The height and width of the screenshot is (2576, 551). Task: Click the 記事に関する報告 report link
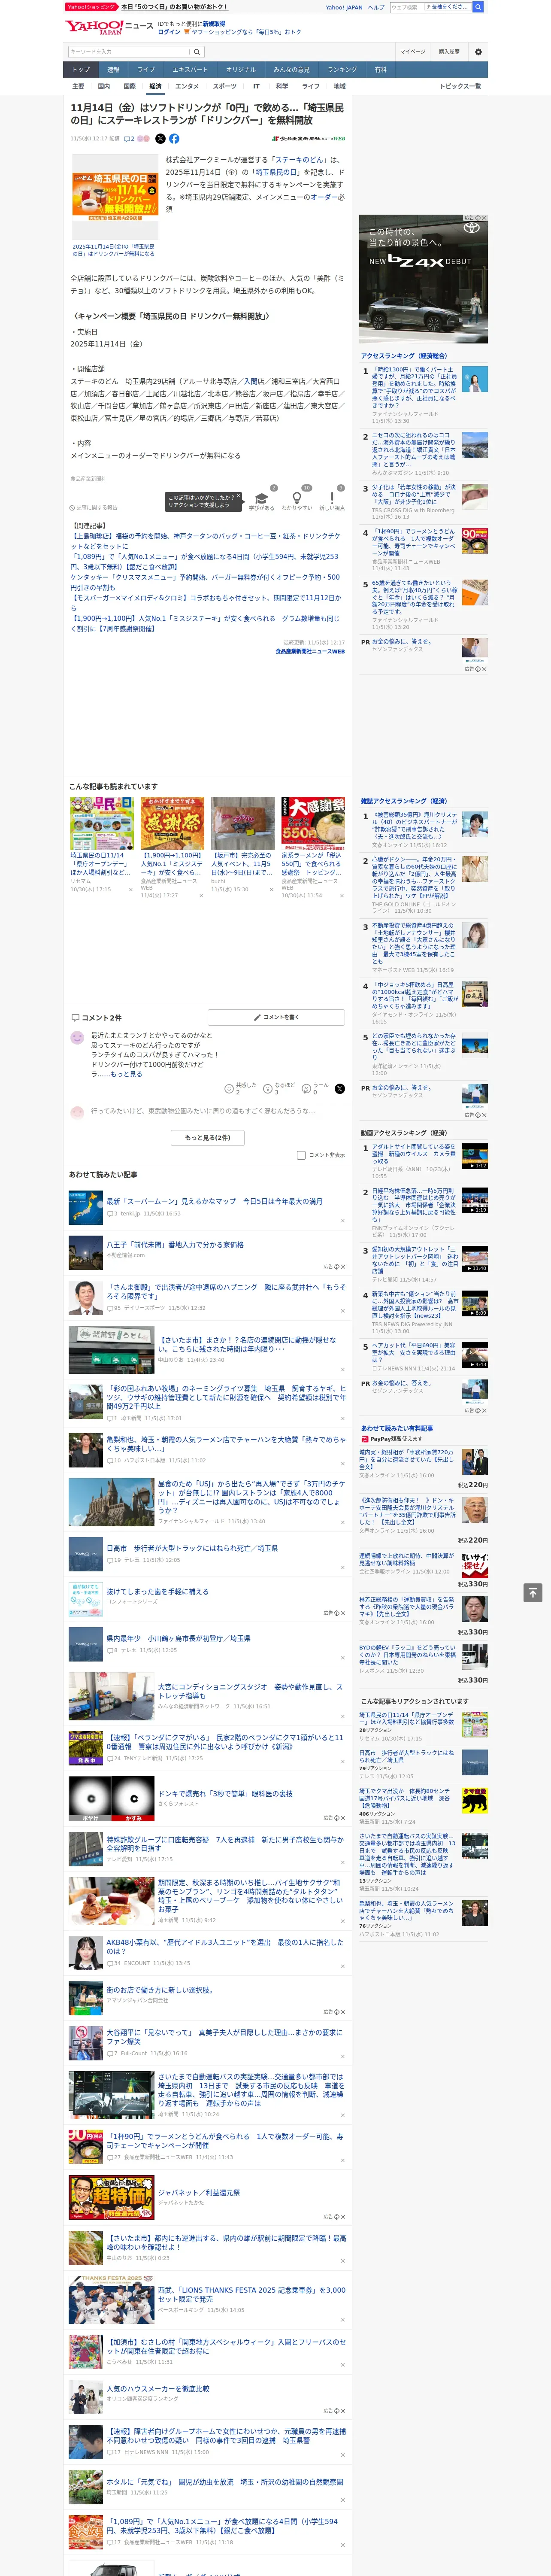[x=94, y=507]
